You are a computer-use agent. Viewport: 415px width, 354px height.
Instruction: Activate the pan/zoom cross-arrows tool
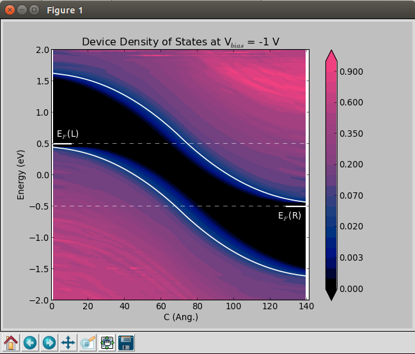click(68, 342)
